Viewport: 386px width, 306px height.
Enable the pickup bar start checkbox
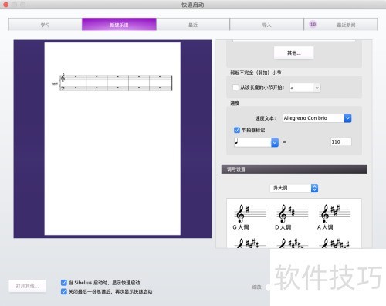pos(235,87)
